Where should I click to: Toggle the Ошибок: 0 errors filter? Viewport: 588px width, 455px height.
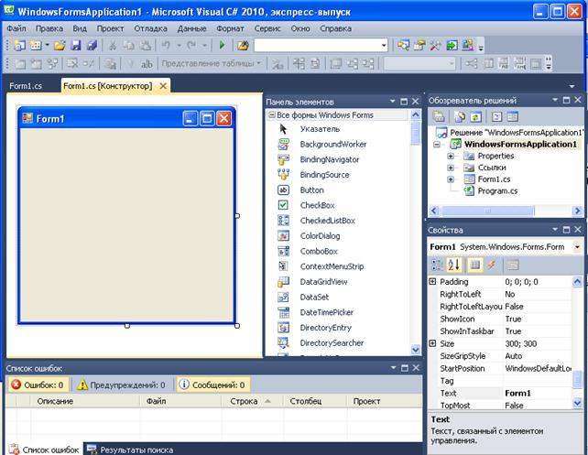[x=38, y=385]
